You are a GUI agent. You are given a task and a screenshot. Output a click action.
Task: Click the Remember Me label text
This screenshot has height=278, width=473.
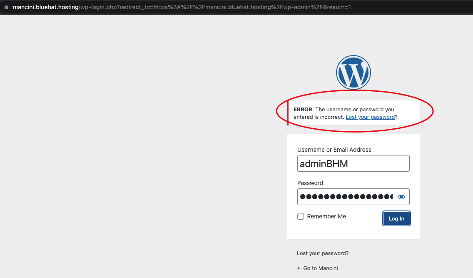(x=326, y=216)
